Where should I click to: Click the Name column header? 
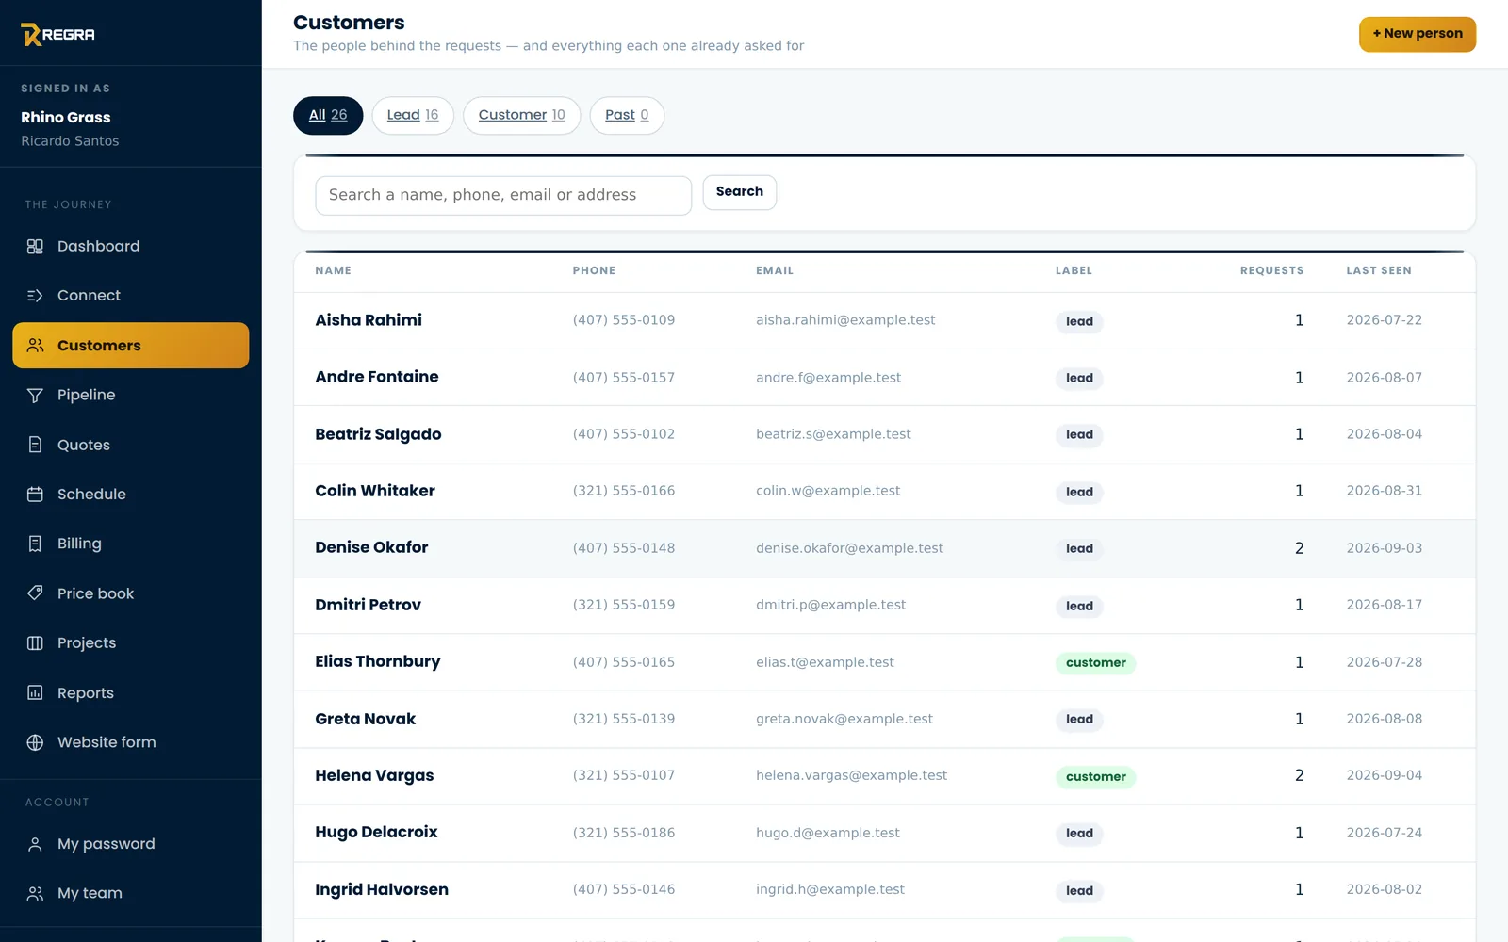coord(333,271)
